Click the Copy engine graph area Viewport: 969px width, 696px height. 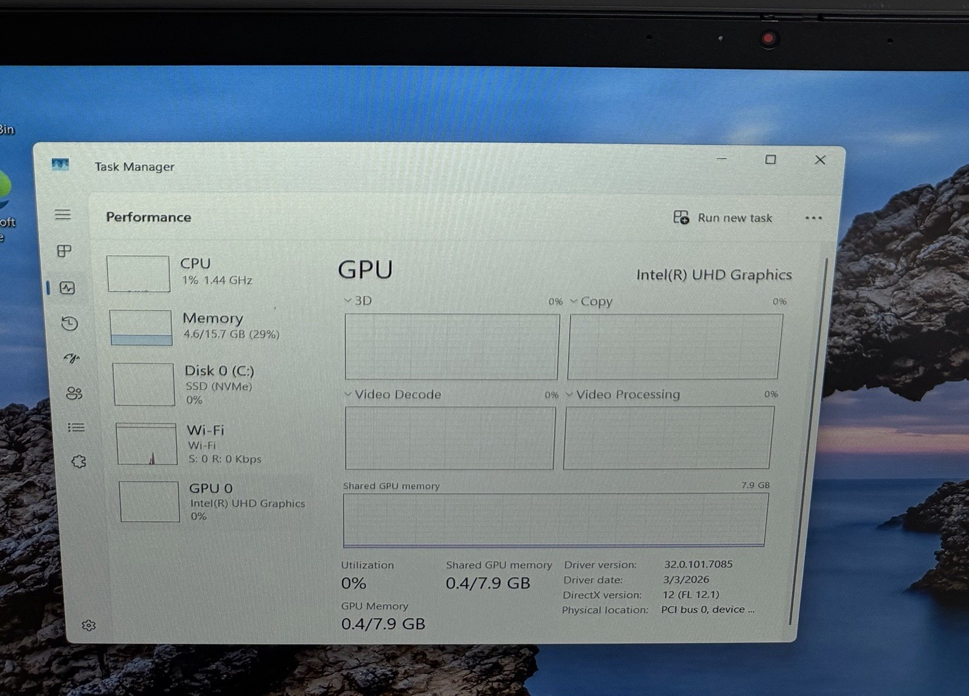[x=674, y=347]
